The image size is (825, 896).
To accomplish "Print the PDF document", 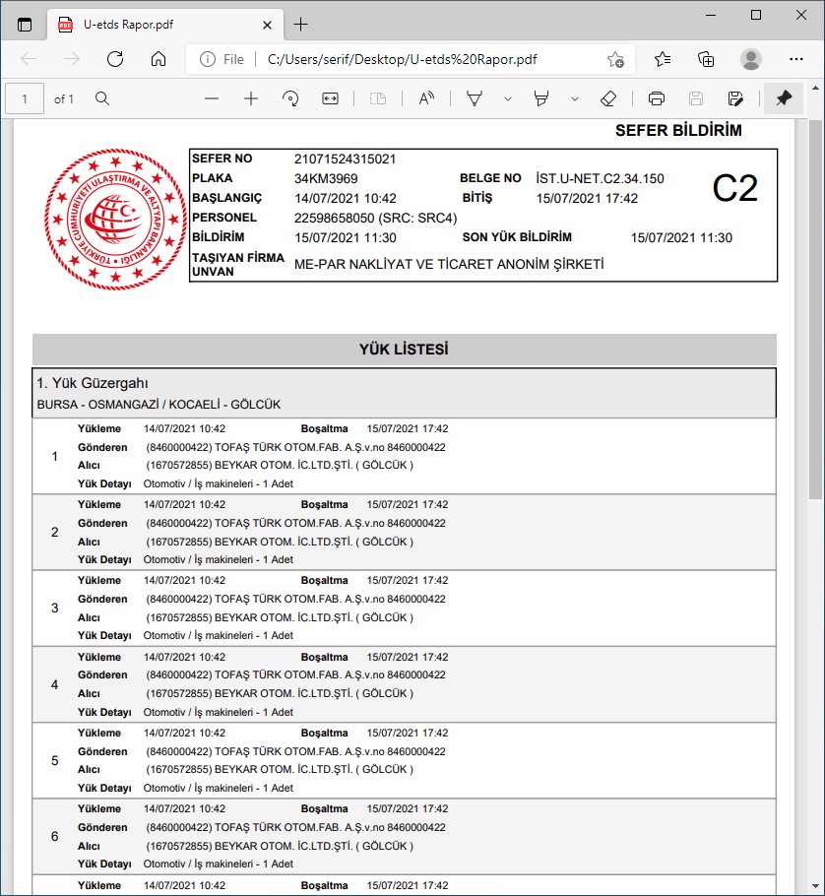I will pos(657,98).
